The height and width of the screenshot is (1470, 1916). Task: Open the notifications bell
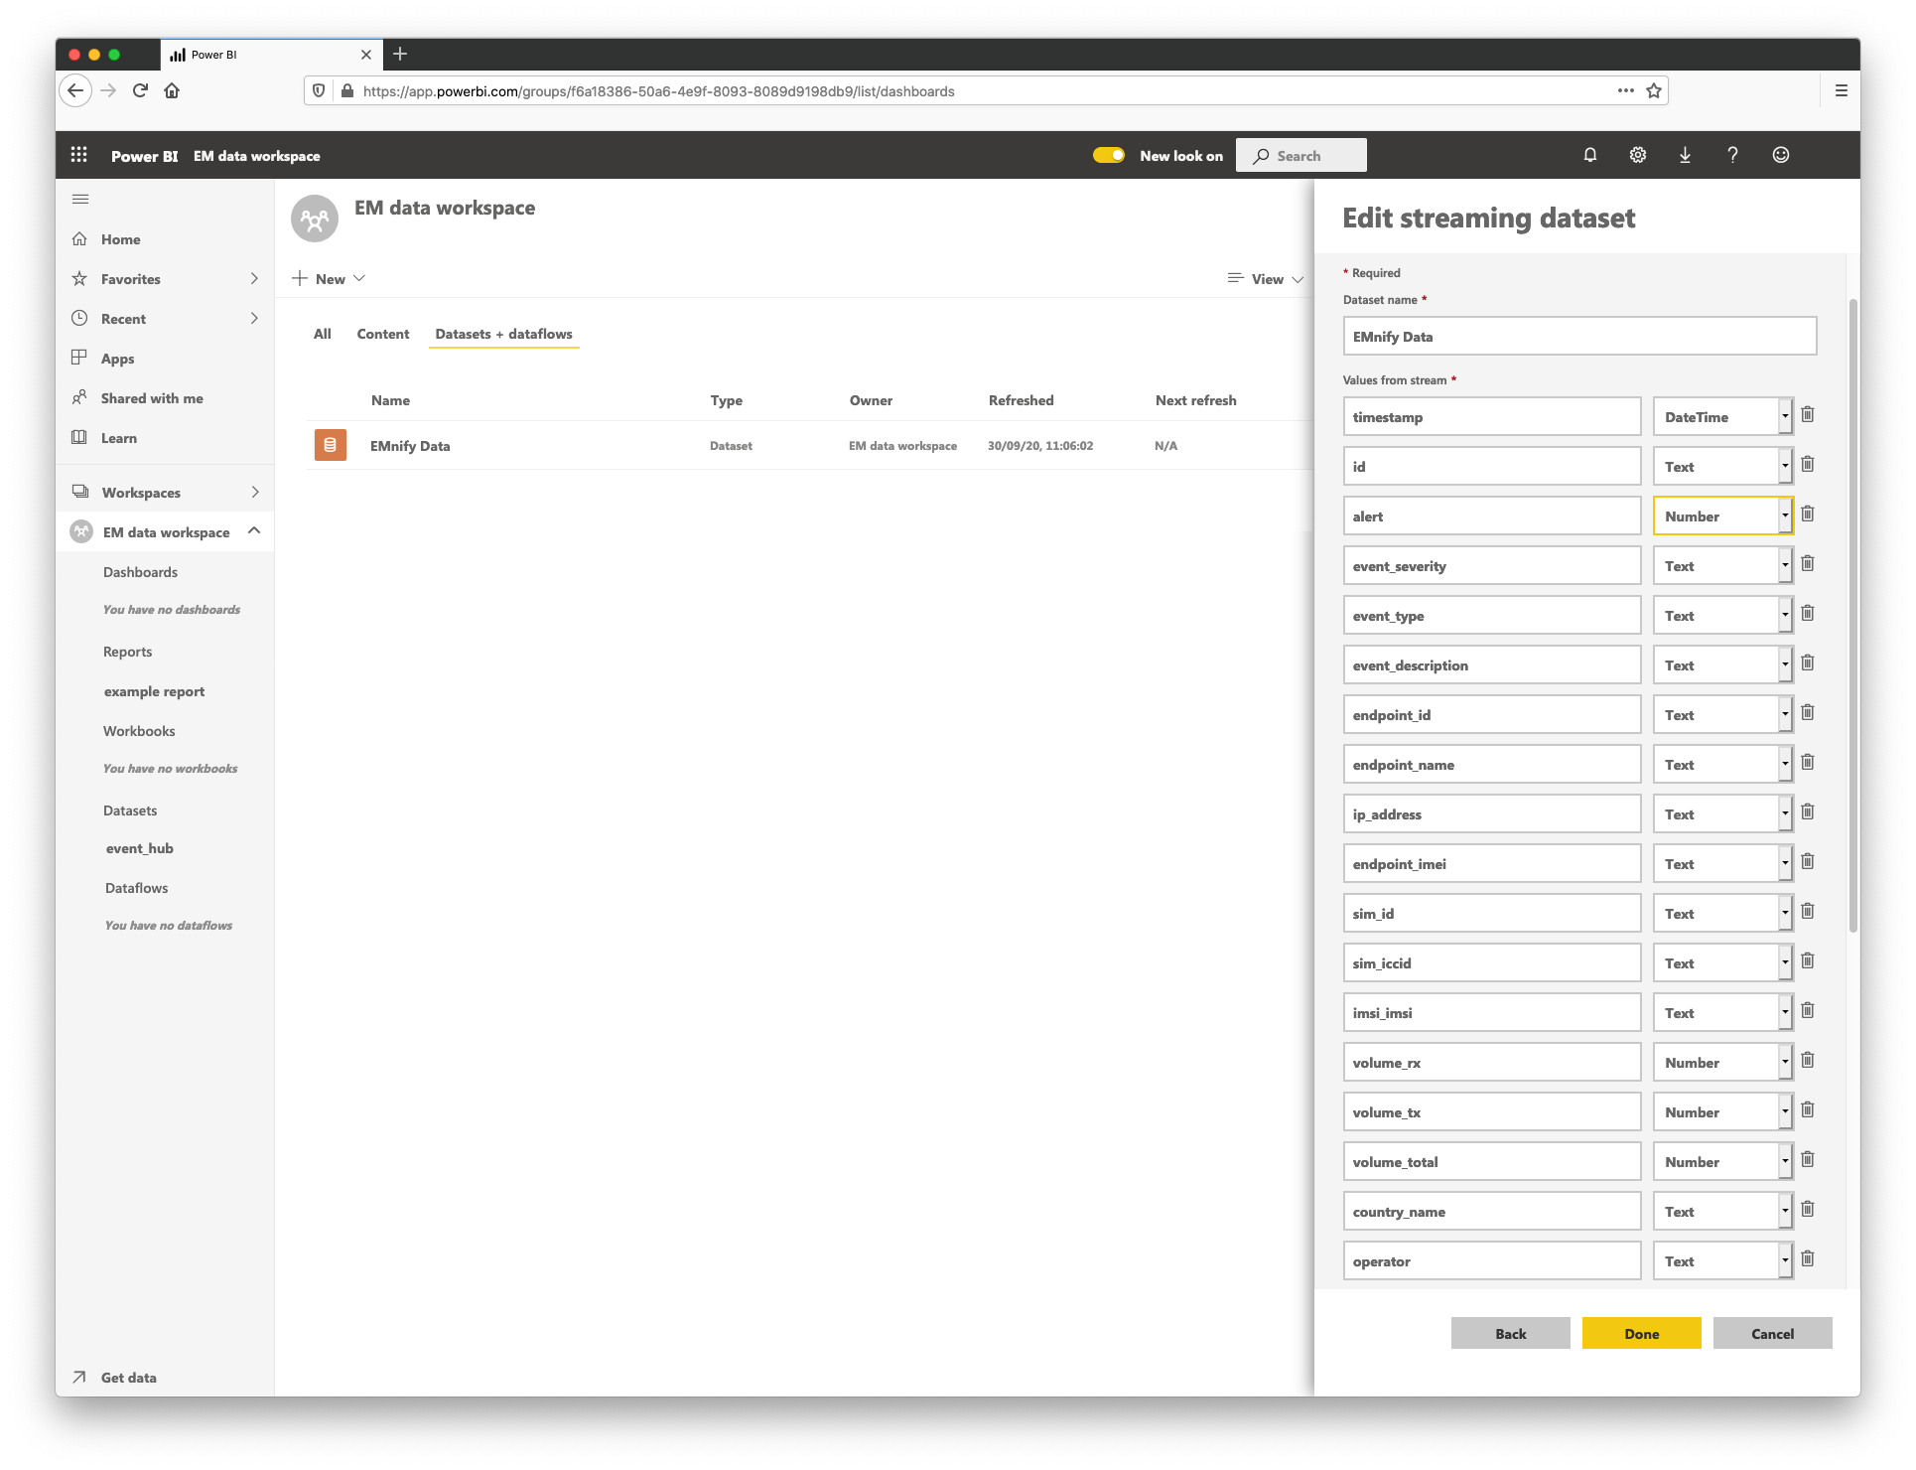1590,155
